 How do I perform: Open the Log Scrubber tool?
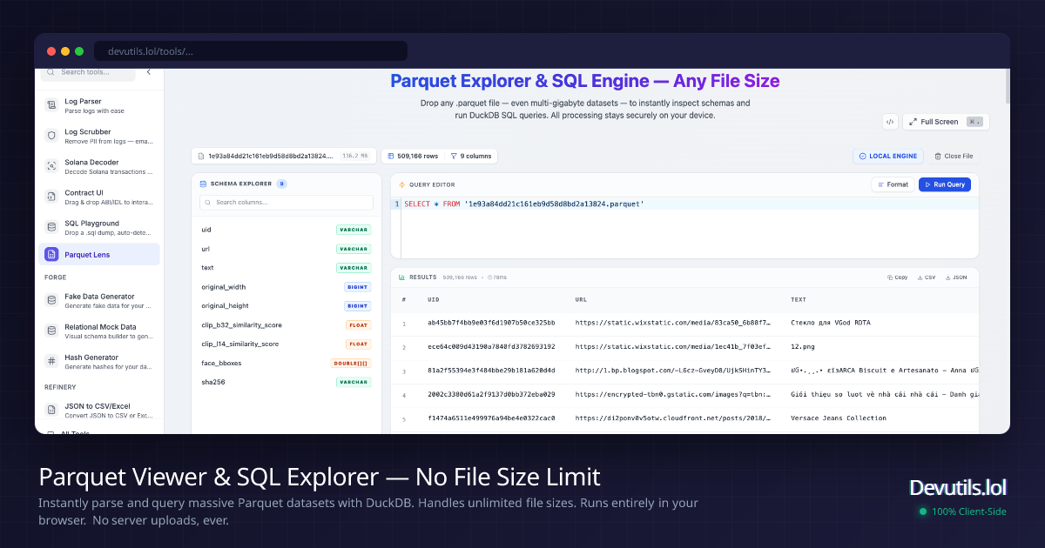tap(100, 137)
